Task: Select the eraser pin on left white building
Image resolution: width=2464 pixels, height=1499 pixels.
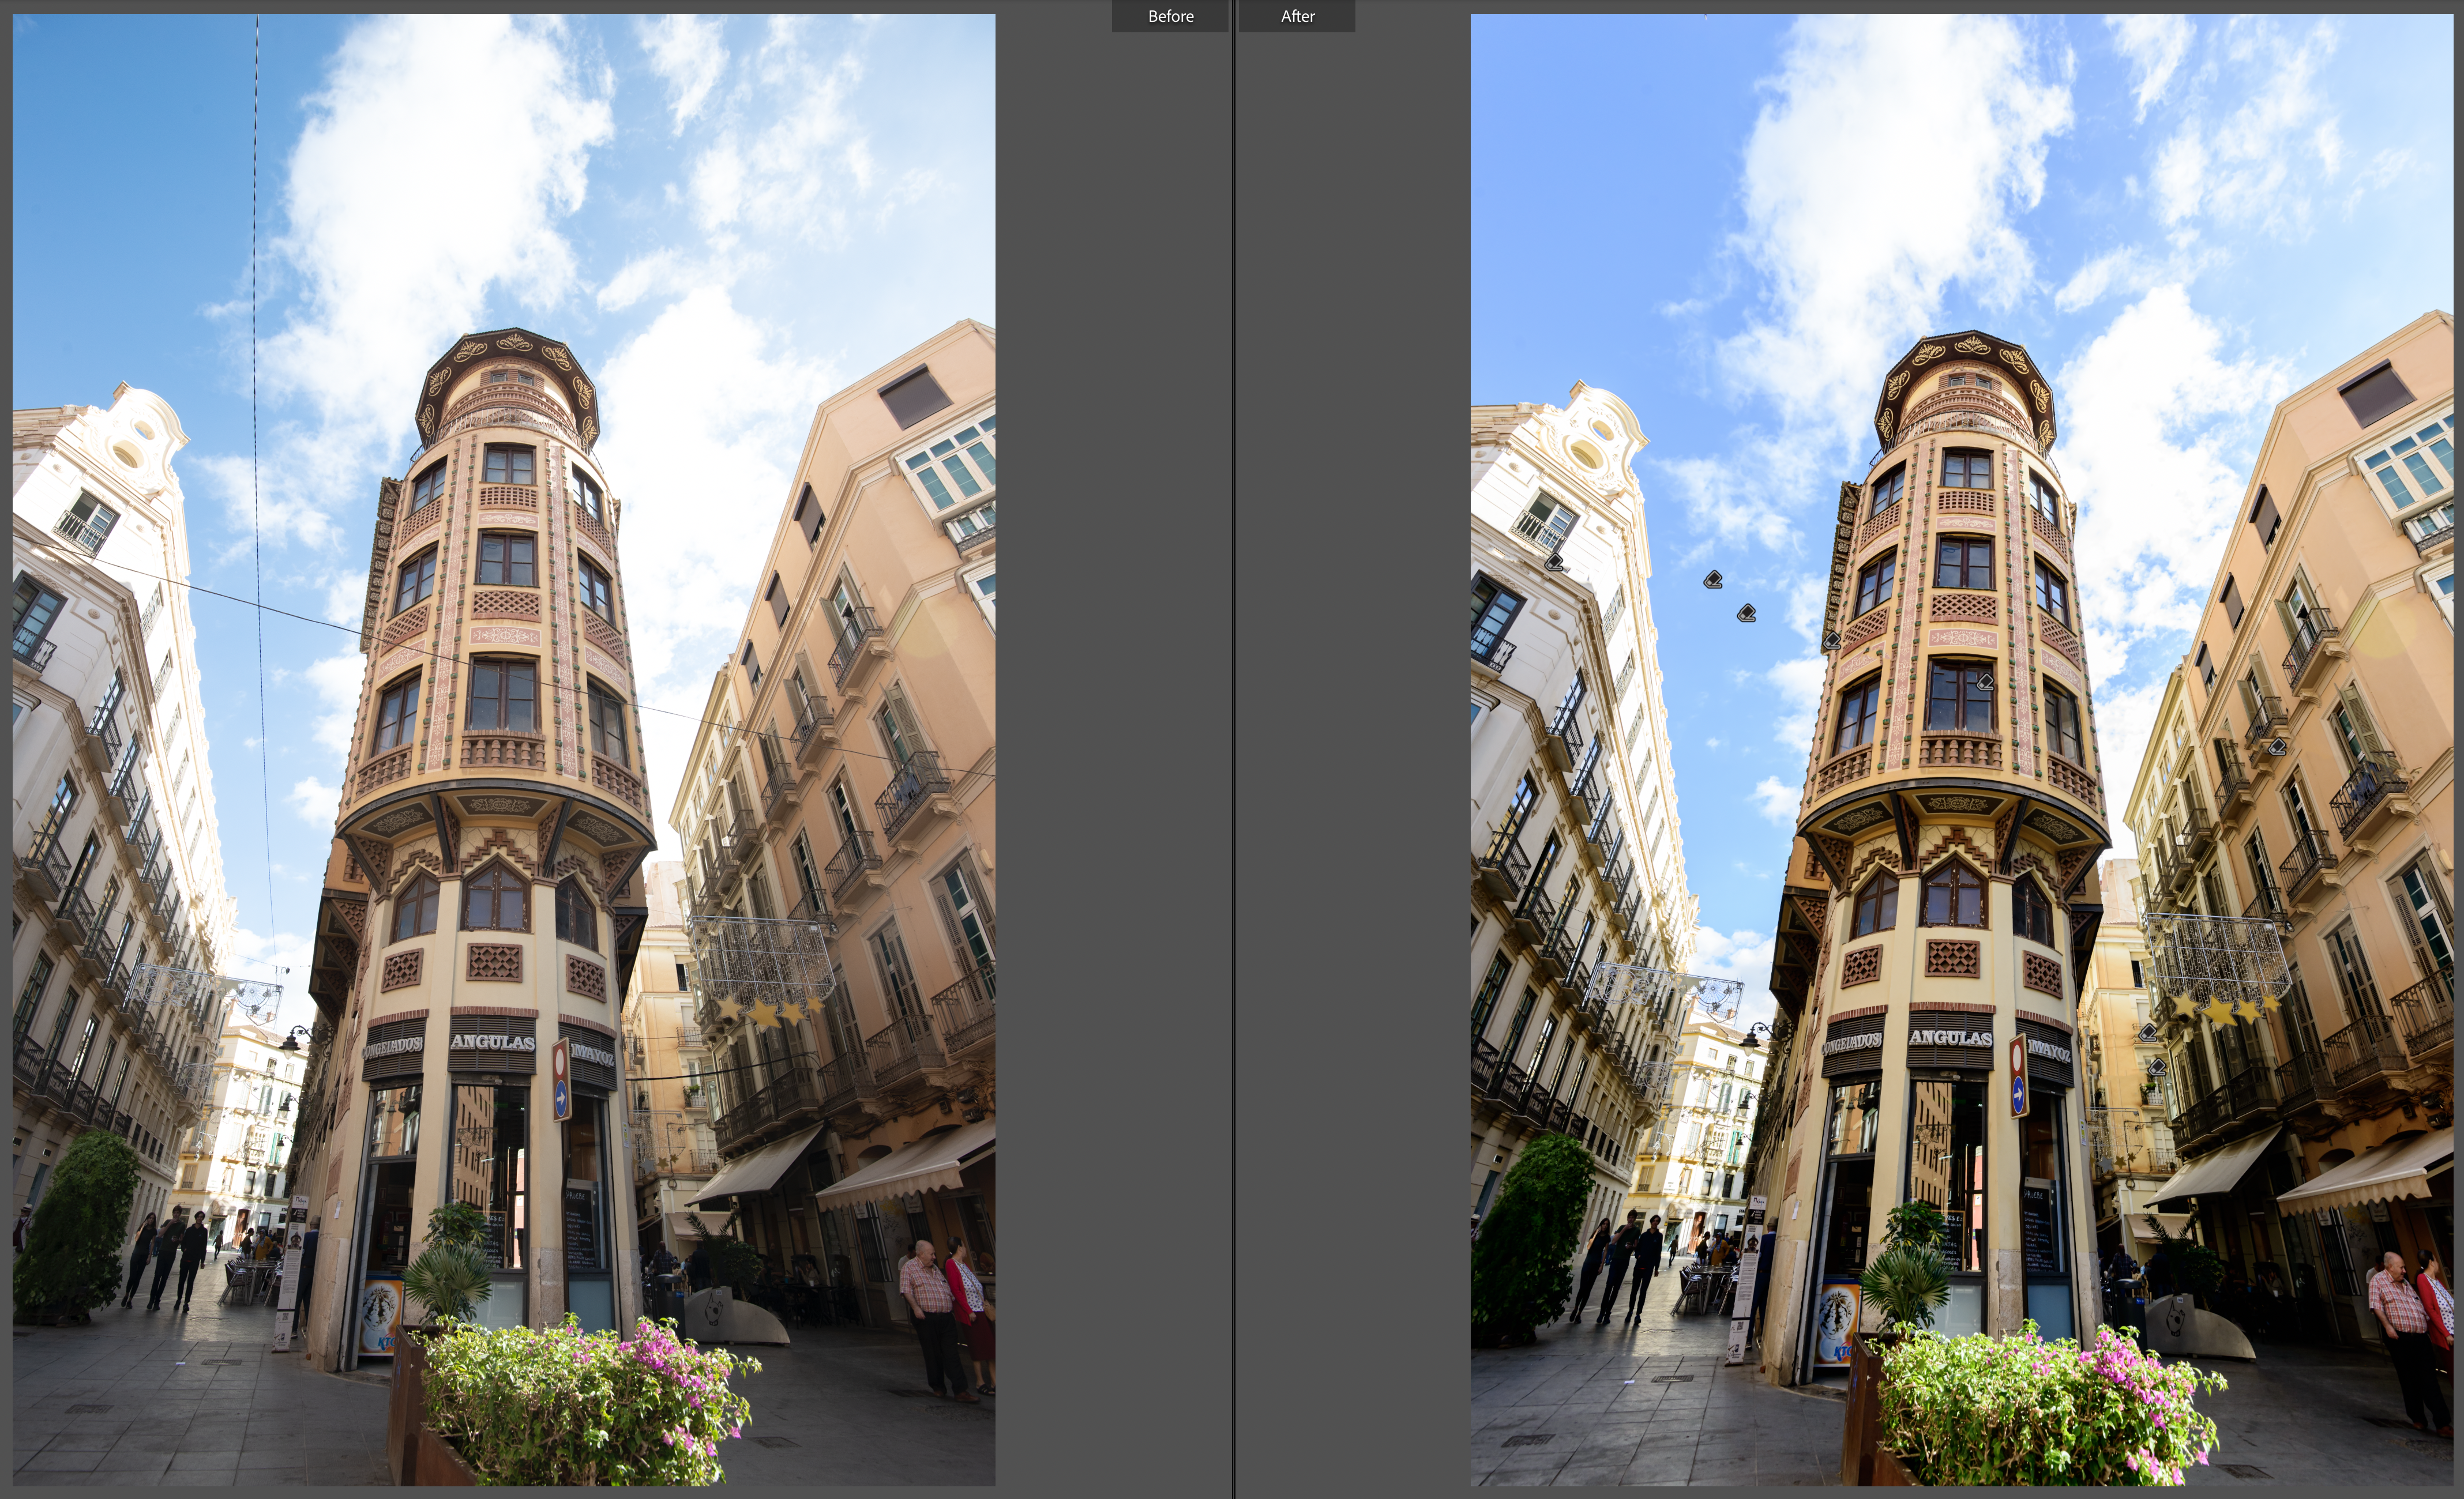Action: [1554, 563]
